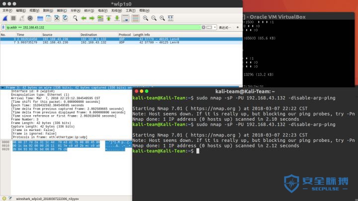Collapse the Frame 3 details tree
This screenshot has width=358, height=201.
[2, 88]
